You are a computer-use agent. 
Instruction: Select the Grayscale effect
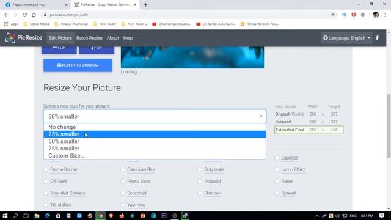coord(200,169)
